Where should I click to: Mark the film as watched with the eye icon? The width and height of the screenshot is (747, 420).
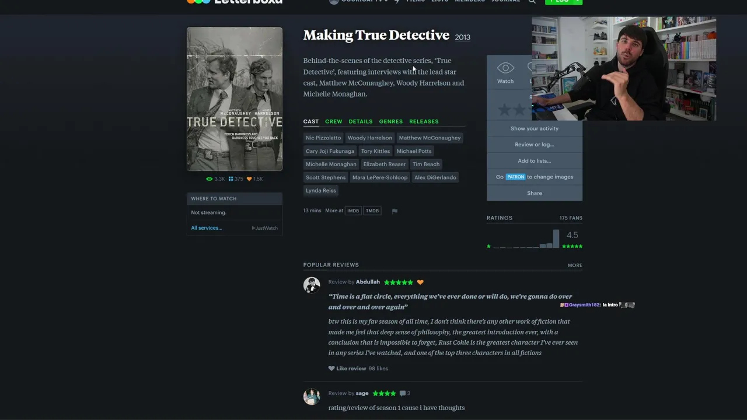505,68
